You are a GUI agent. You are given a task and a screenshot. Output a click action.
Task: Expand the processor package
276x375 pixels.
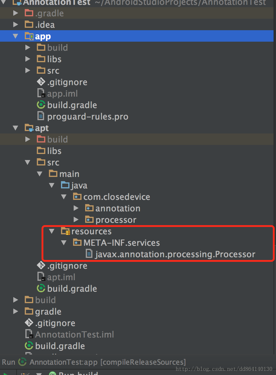coord(76,220)
